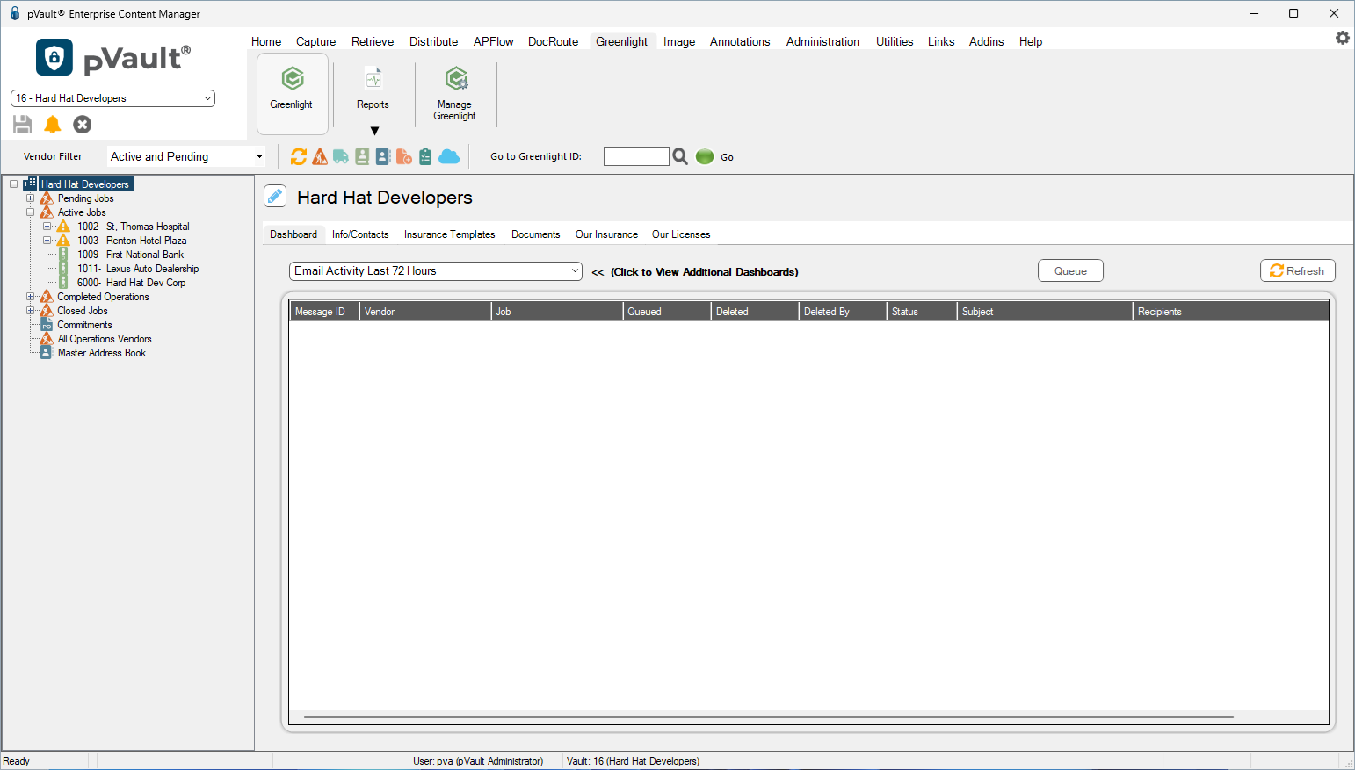Expand the Reports dropdown arrow
This screenshot has height=770, width=1355.
tap(374, 131)
